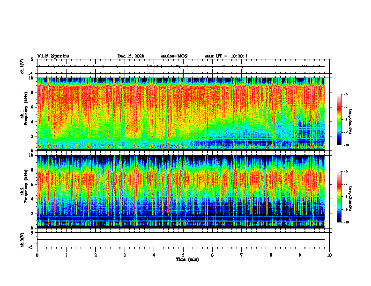Click the ch.2 color bar "-10" label
The height and width of the screenshot is (286, 371).
(x=346, y=222)
